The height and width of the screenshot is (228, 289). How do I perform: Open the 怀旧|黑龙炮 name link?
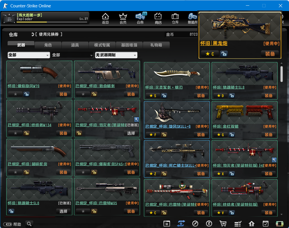pos(214,44)
